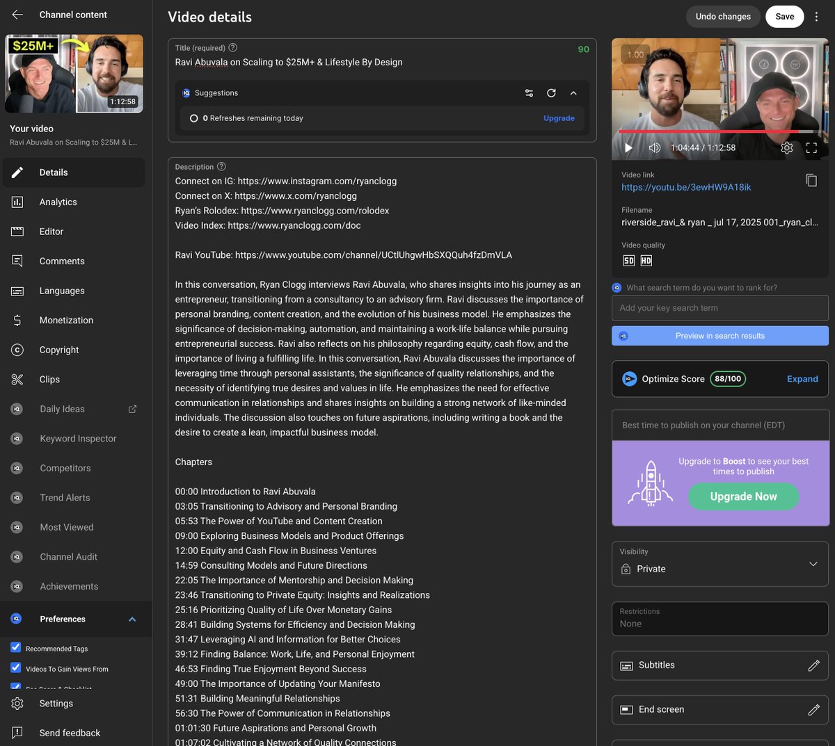Enter fullscreen in the video preview
835x746 pixels.
[x=811, y=147]
